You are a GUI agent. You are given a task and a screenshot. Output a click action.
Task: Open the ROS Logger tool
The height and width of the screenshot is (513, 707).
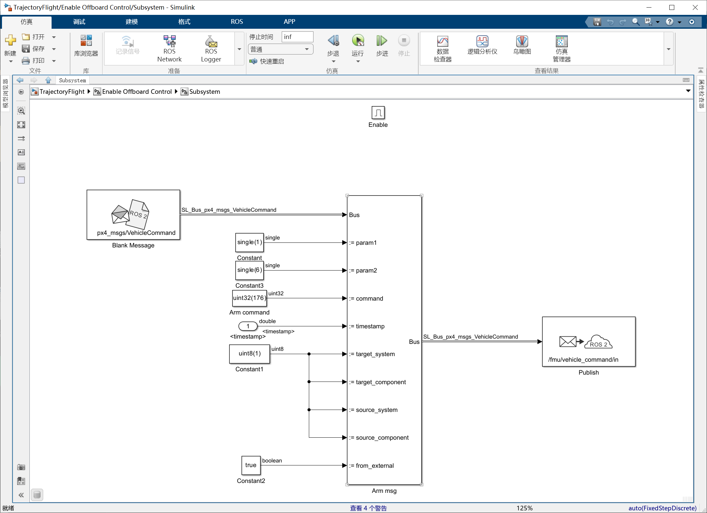211,48
